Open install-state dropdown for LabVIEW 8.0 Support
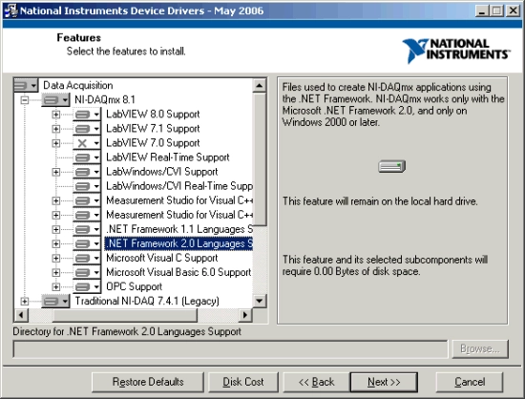The height and width of the screenshot is (399, 525). pos(87,115)
